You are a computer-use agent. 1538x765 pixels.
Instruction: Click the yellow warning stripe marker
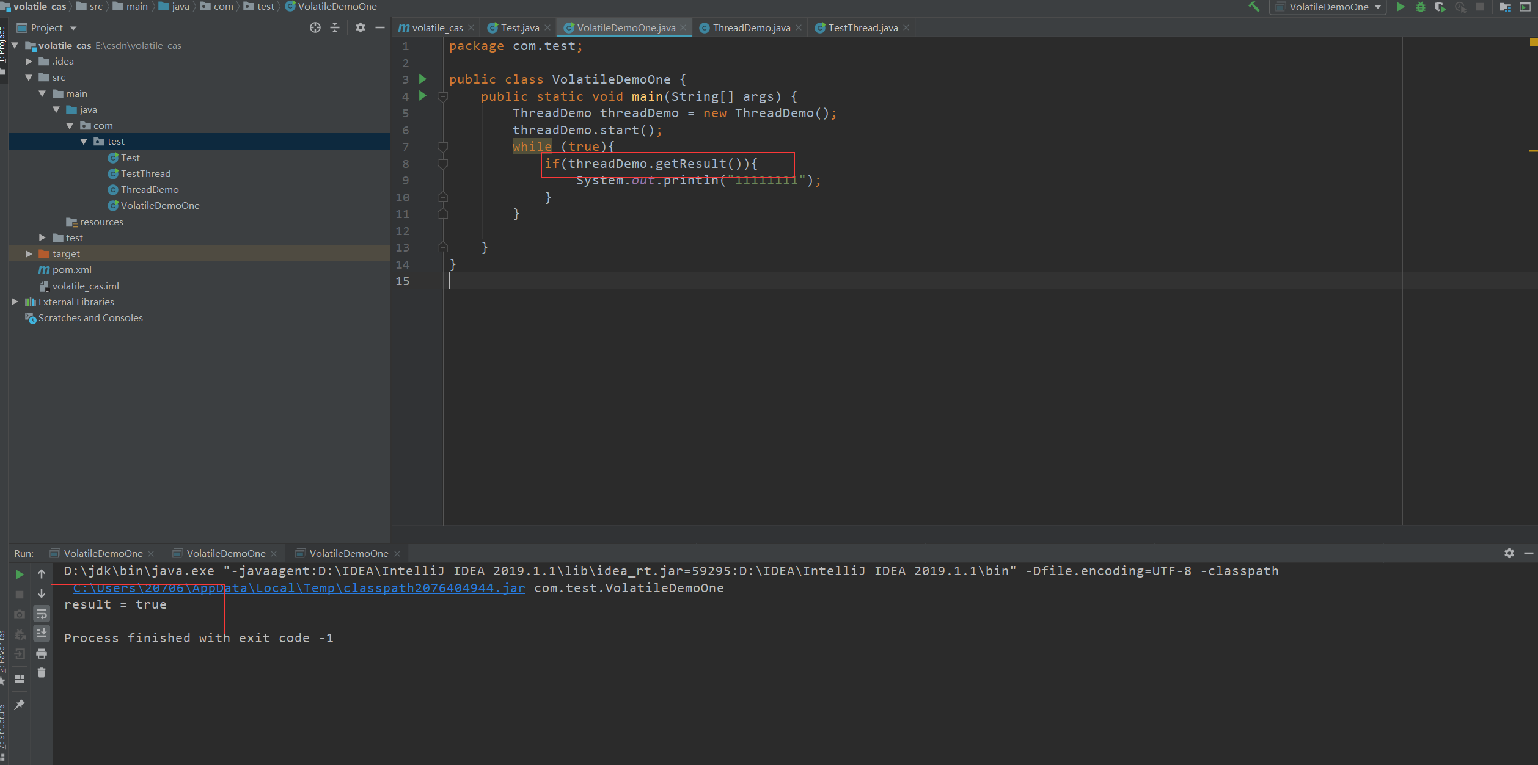1533,150
